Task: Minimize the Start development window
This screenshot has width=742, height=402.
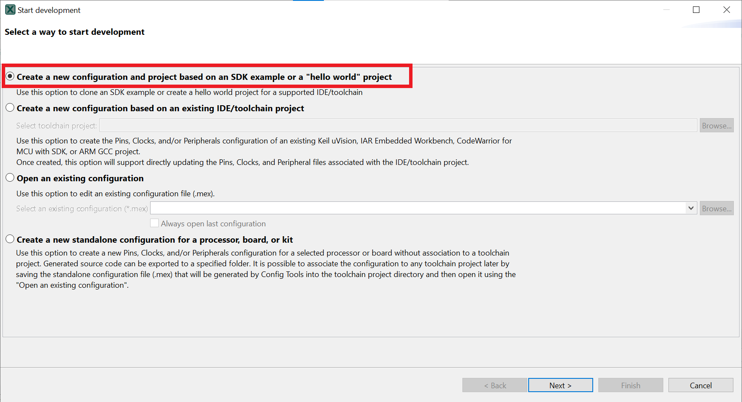Action: pos(666,10)
